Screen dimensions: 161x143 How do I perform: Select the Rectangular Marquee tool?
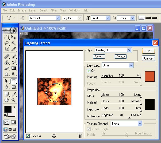[7, 37]
